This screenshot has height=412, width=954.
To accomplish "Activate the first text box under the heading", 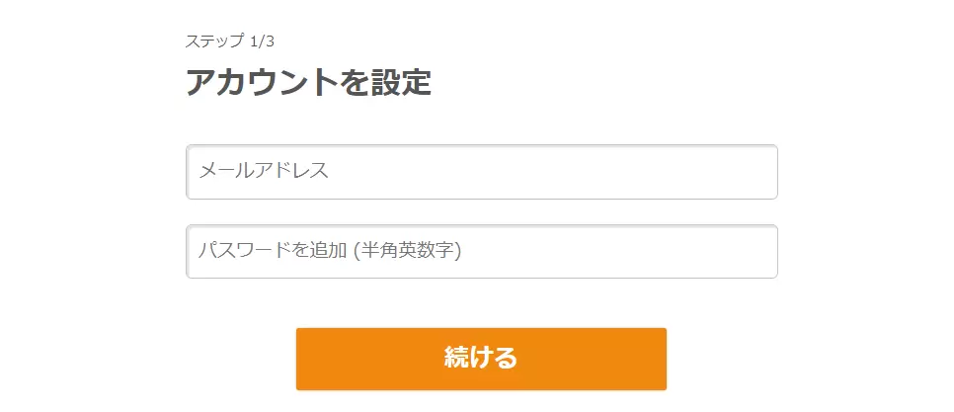I will (x=481, y=172).
